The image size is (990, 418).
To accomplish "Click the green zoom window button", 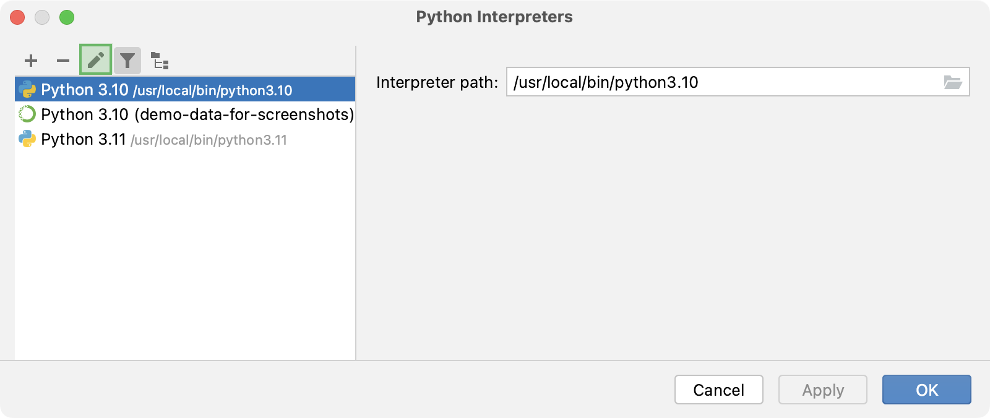I will click(67, 17).
